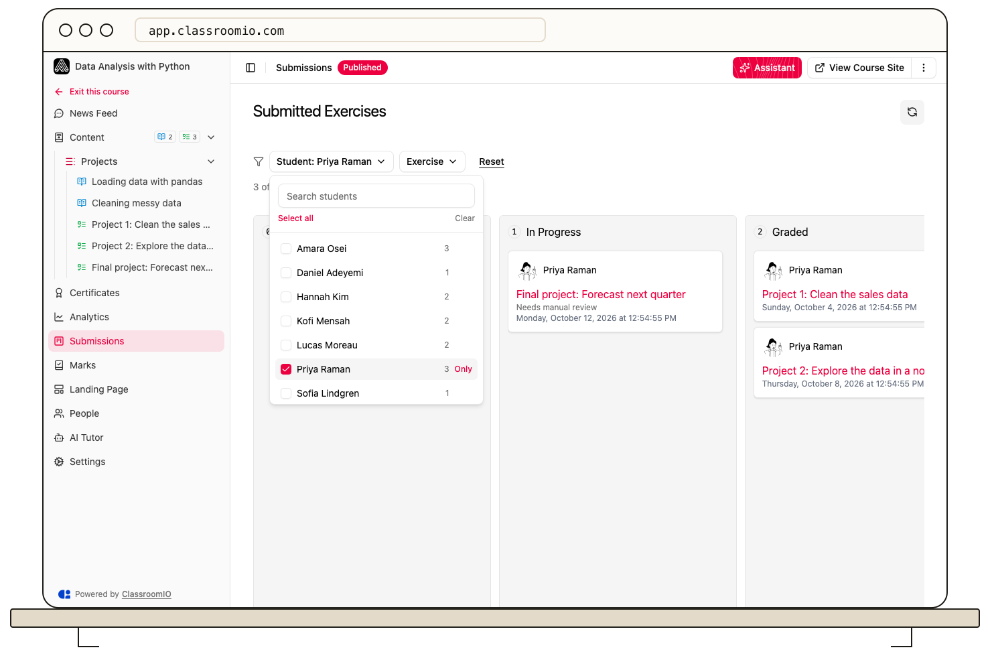Click the back arrow on Exit this course
This screenshot has height=664, width=990.
coord(59,92)
